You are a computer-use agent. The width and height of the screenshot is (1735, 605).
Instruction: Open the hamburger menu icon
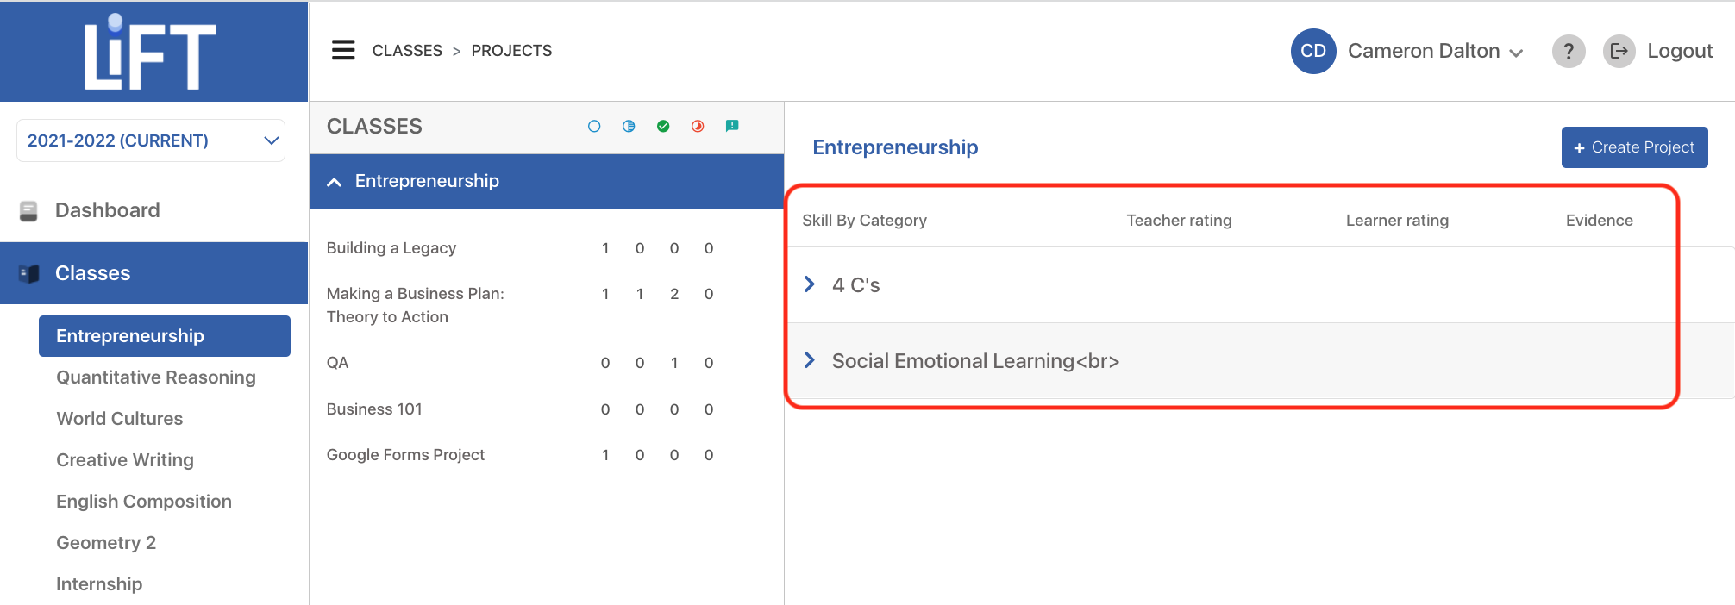click(343, 50)
